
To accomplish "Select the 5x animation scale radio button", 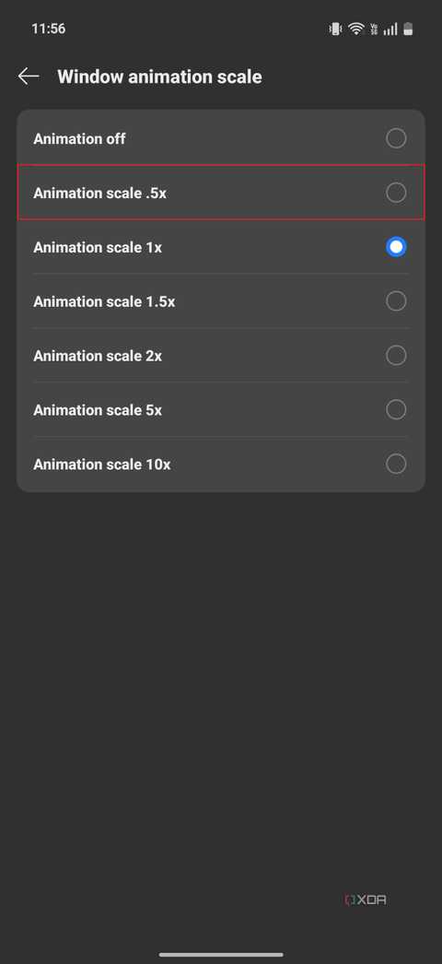I will [396, 409].
